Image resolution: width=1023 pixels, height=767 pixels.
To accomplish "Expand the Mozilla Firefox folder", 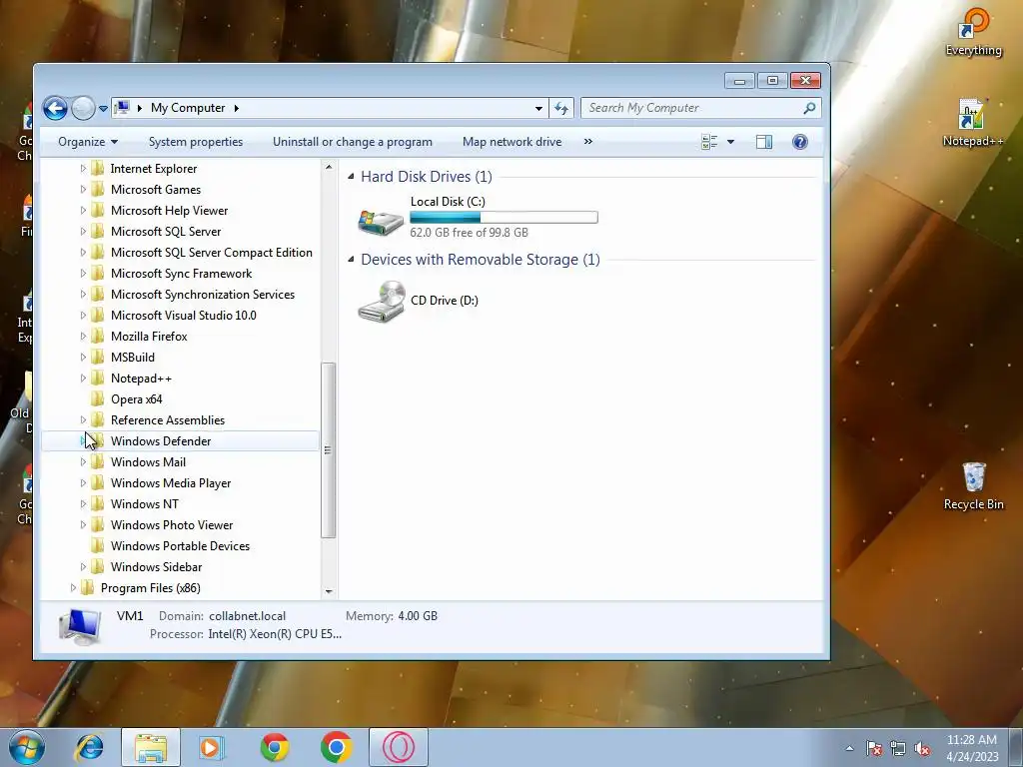I will coord(83,336).
